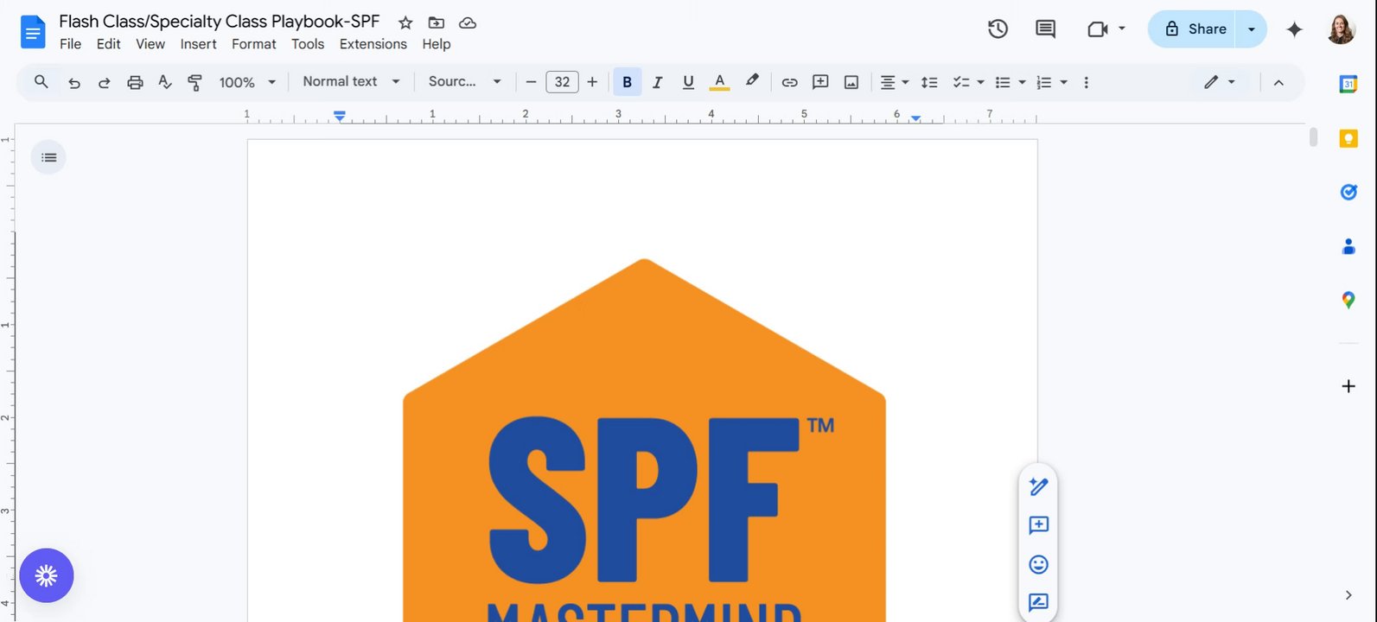
Task: Star the document title
Action: coord(405,22)
